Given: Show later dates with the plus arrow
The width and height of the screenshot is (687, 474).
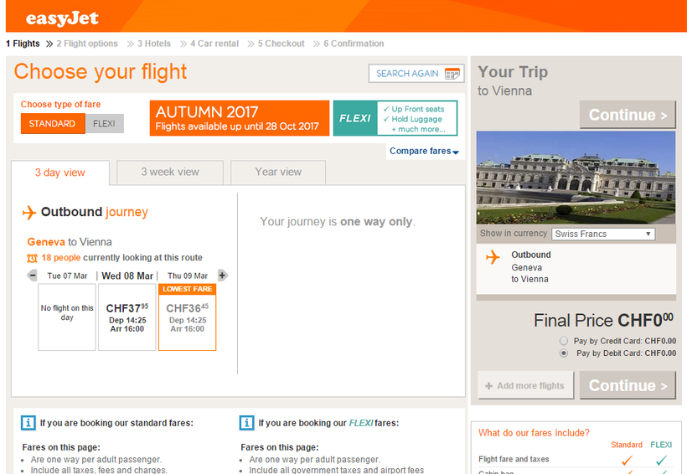Looking at the screenshot, I should coord(223,276).
